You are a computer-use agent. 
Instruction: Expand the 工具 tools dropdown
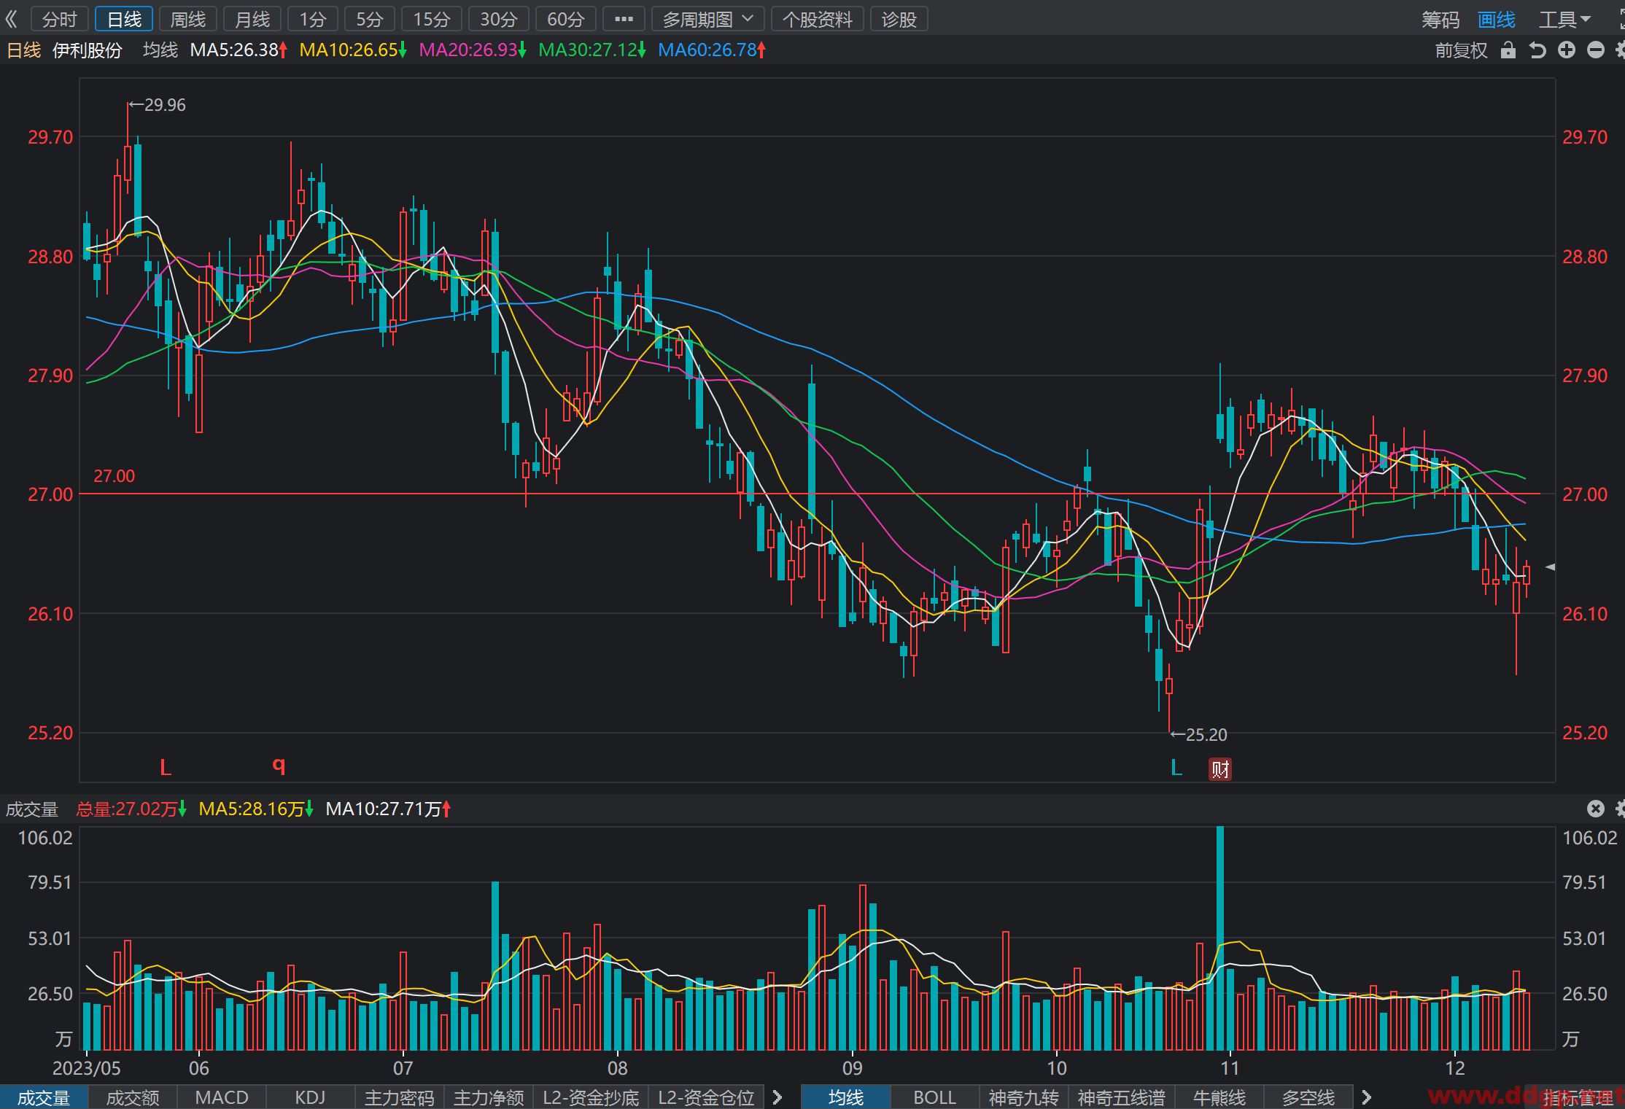1565,20
